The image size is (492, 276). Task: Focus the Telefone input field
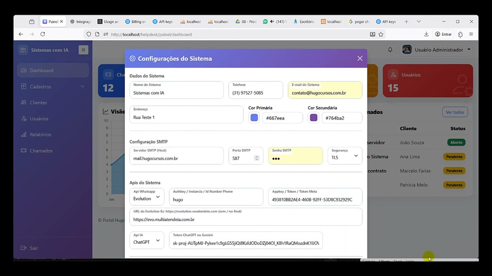coord(256,90)
